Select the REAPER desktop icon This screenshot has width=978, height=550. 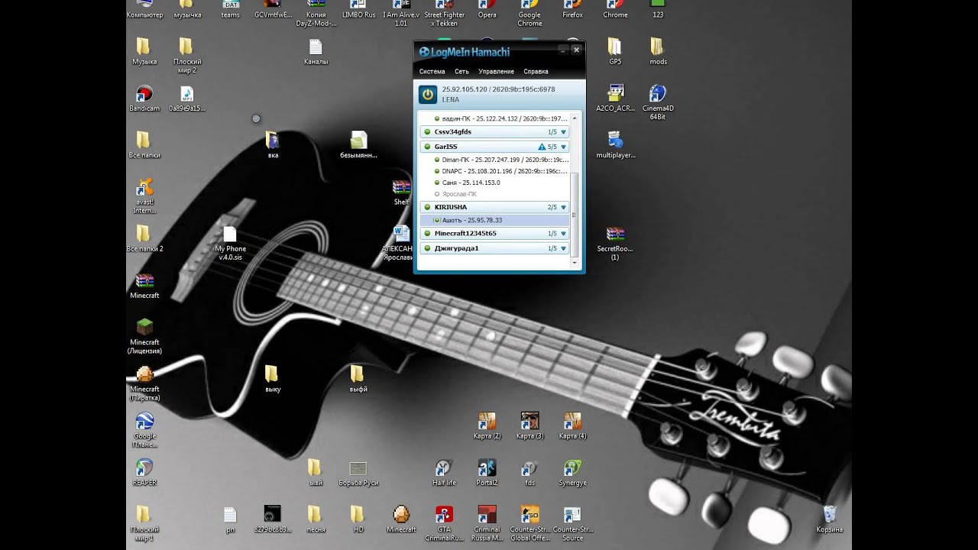click(x=144, y=472)
